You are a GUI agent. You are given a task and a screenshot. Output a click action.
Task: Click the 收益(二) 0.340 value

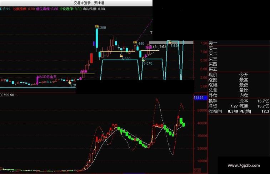pyautogui.click(x=233, y=111)
